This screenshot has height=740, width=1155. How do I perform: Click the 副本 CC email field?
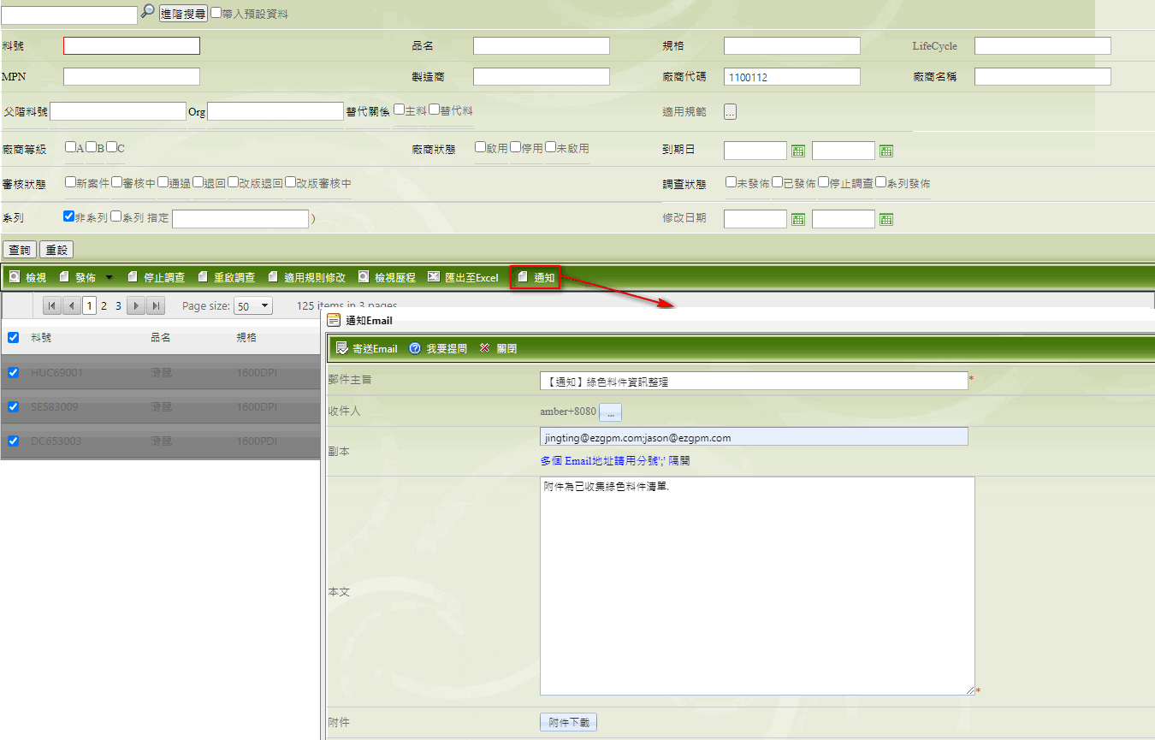click(754, 437)
